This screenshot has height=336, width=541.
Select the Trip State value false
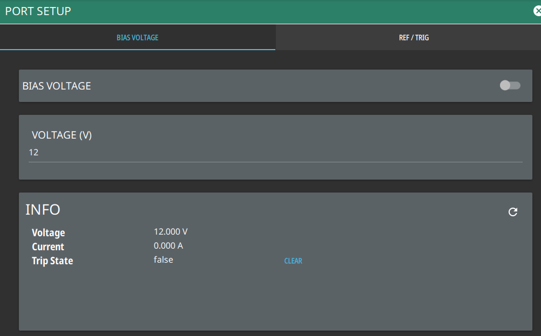[x=163, y=260]
